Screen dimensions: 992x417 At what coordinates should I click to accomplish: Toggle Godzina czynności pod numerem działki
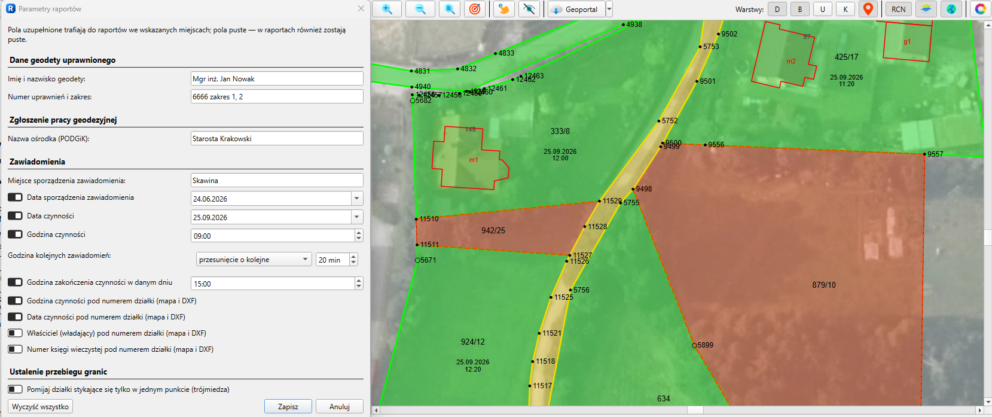pyautogui.click(x=15, y=301)
